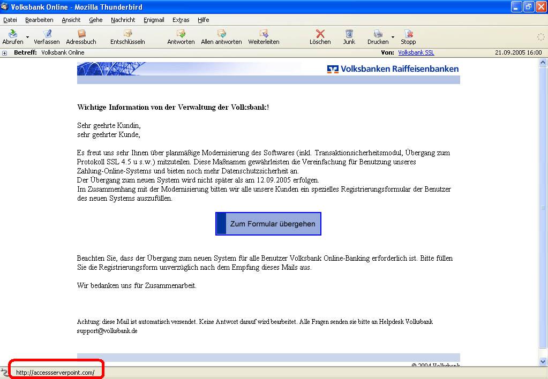The height and width of the screenshot is (379, 548).
Task: Click the Zum Formular übergehen button
Action: pos(268,224)
